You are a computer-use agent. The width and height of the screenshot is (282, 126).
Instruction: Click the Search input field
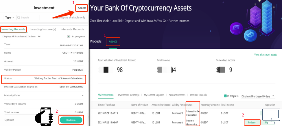click(28, 17)
